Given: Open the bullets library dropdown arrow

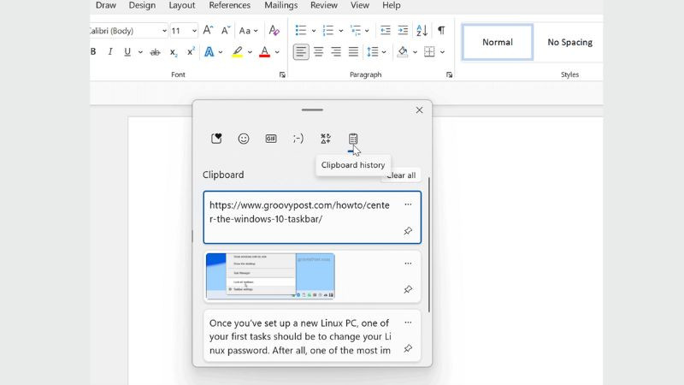Looking at the screenshot, I should pos(314,31).
